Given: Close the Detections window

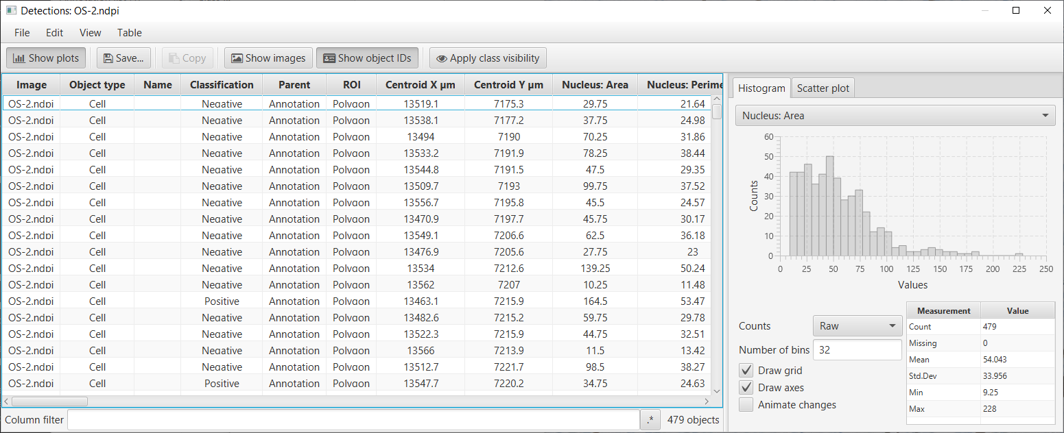Looking at the screenshot, I should click(1048, 10).
